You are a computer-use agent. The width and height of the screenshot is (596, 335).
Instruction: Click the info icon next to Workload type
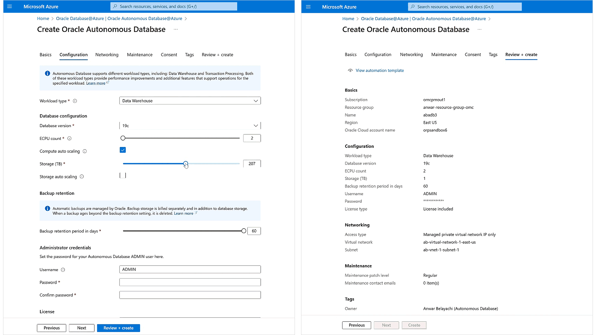75,101
